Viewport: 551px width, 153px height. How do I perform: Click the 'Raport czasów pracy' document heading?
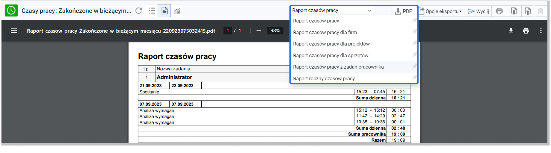(x=177, y=56)
